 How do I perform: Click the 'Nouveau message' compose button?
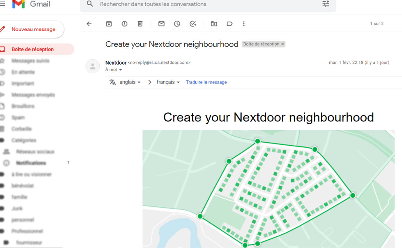33,29
